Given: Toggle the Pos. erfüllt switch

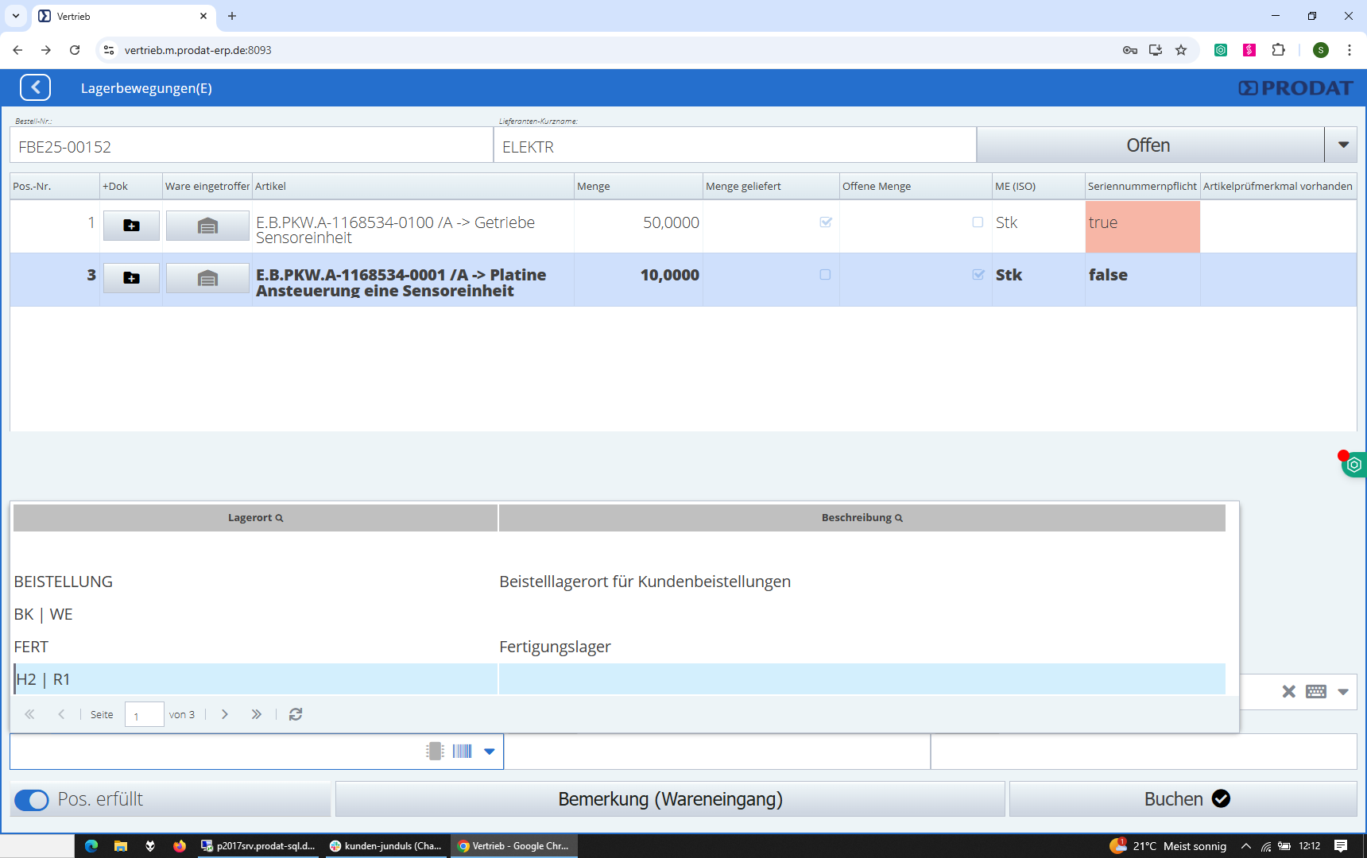Looking at the screenshot, I should 32,800.
